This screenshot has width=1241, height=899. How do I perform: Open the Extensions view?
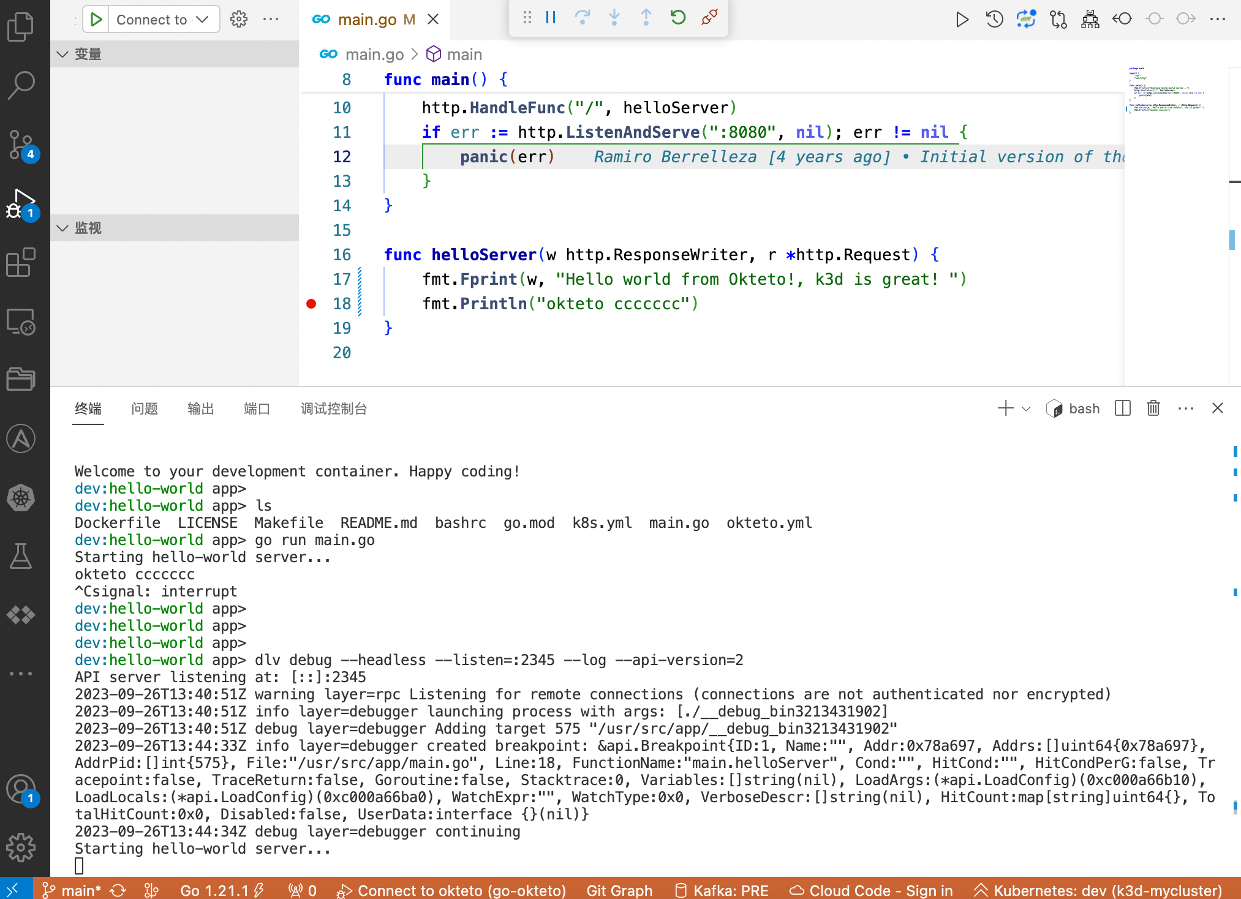point(21,263)
